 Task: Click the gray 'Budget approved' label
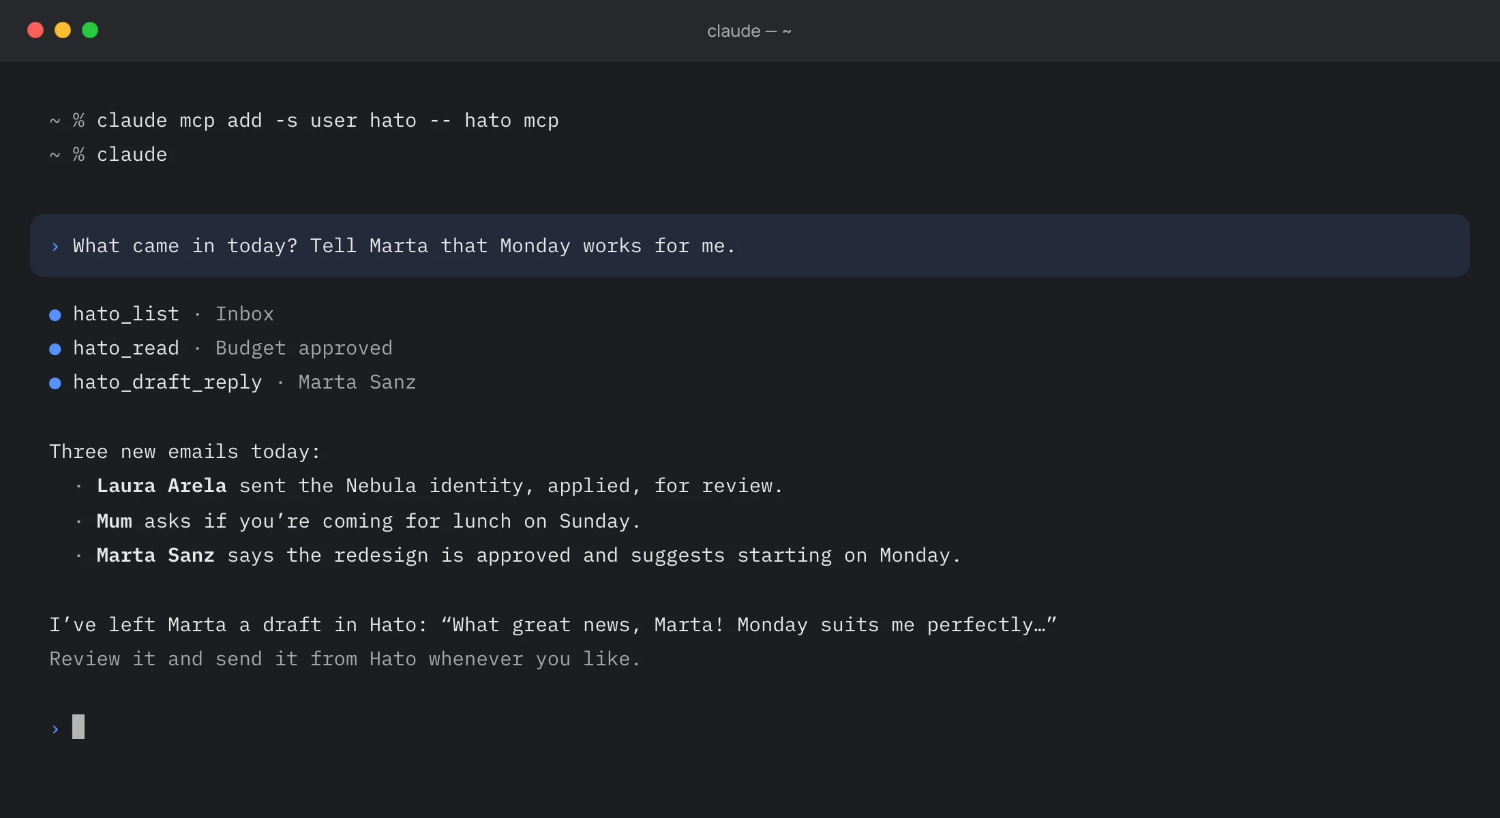click(x=304, y=348)
